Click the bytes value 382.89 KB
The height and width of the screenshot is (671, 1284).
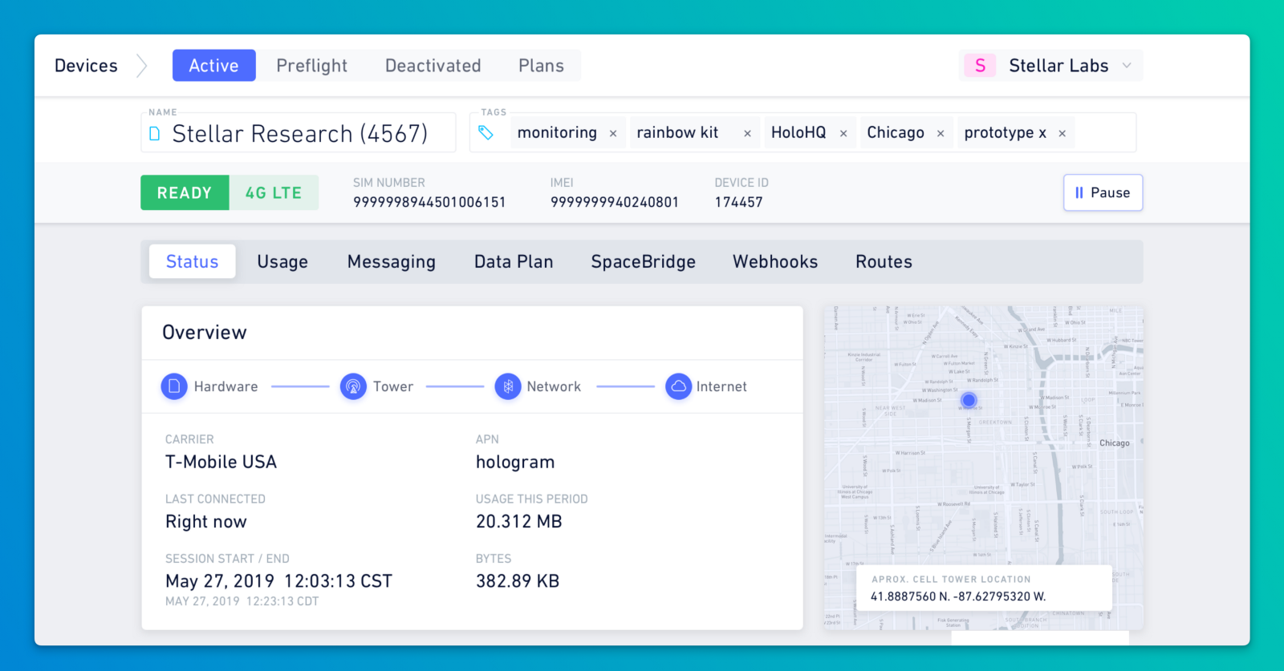[x=518, y=581]
